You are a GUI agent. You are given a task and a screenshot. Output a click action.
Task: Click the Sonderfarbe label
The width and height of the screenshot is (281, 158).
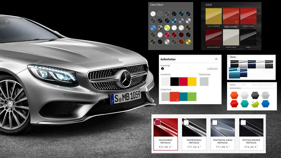pyautogui.click(x=166, y=89)
